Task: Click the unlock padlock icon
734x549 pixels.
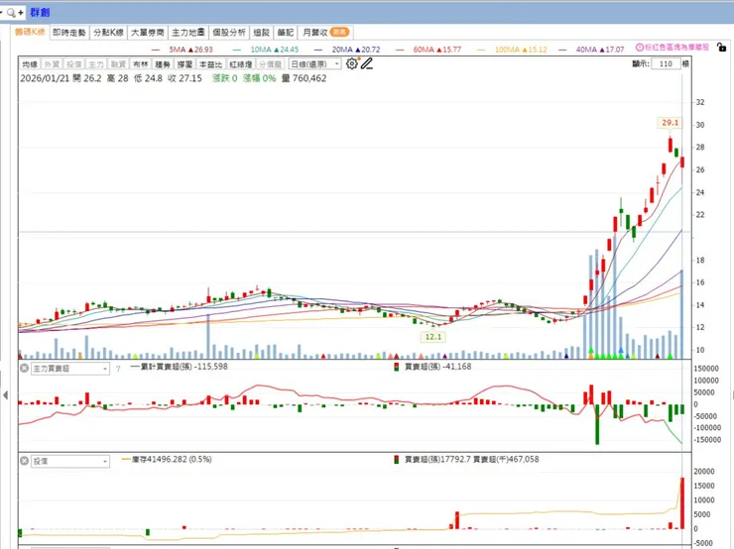Action: click(721, 48)
